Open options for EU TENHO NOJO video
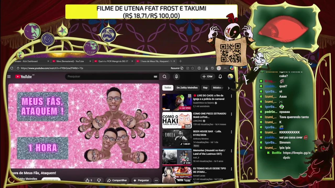This screenshot has height=188, width=335. coord(231,169)
